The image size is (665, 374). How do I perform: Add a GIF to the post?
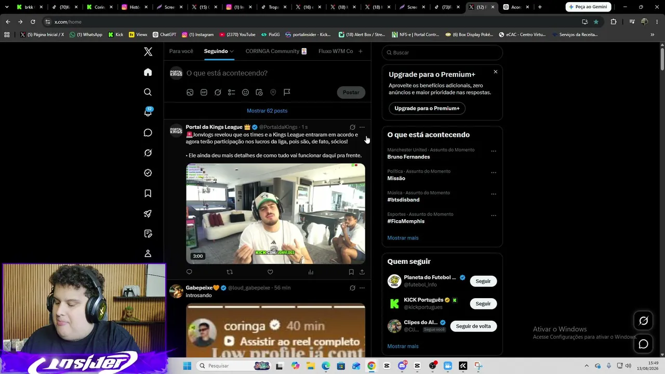click(204, 92)
